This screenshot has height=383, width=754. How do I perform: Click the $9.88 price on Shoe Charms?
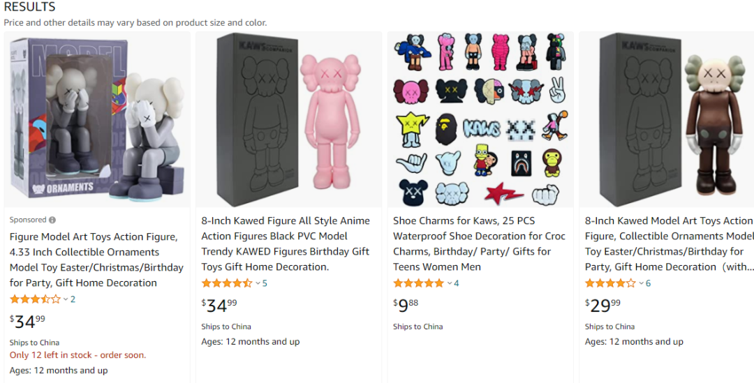point(406,303)
